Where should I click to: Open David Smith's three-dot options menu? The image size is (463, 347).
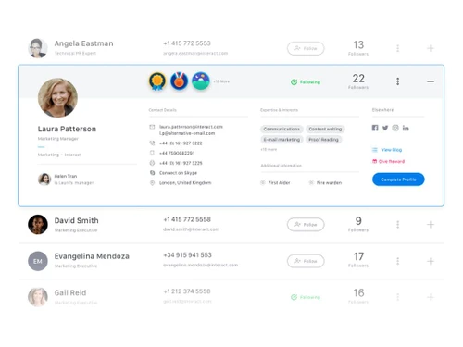(397, 225)
